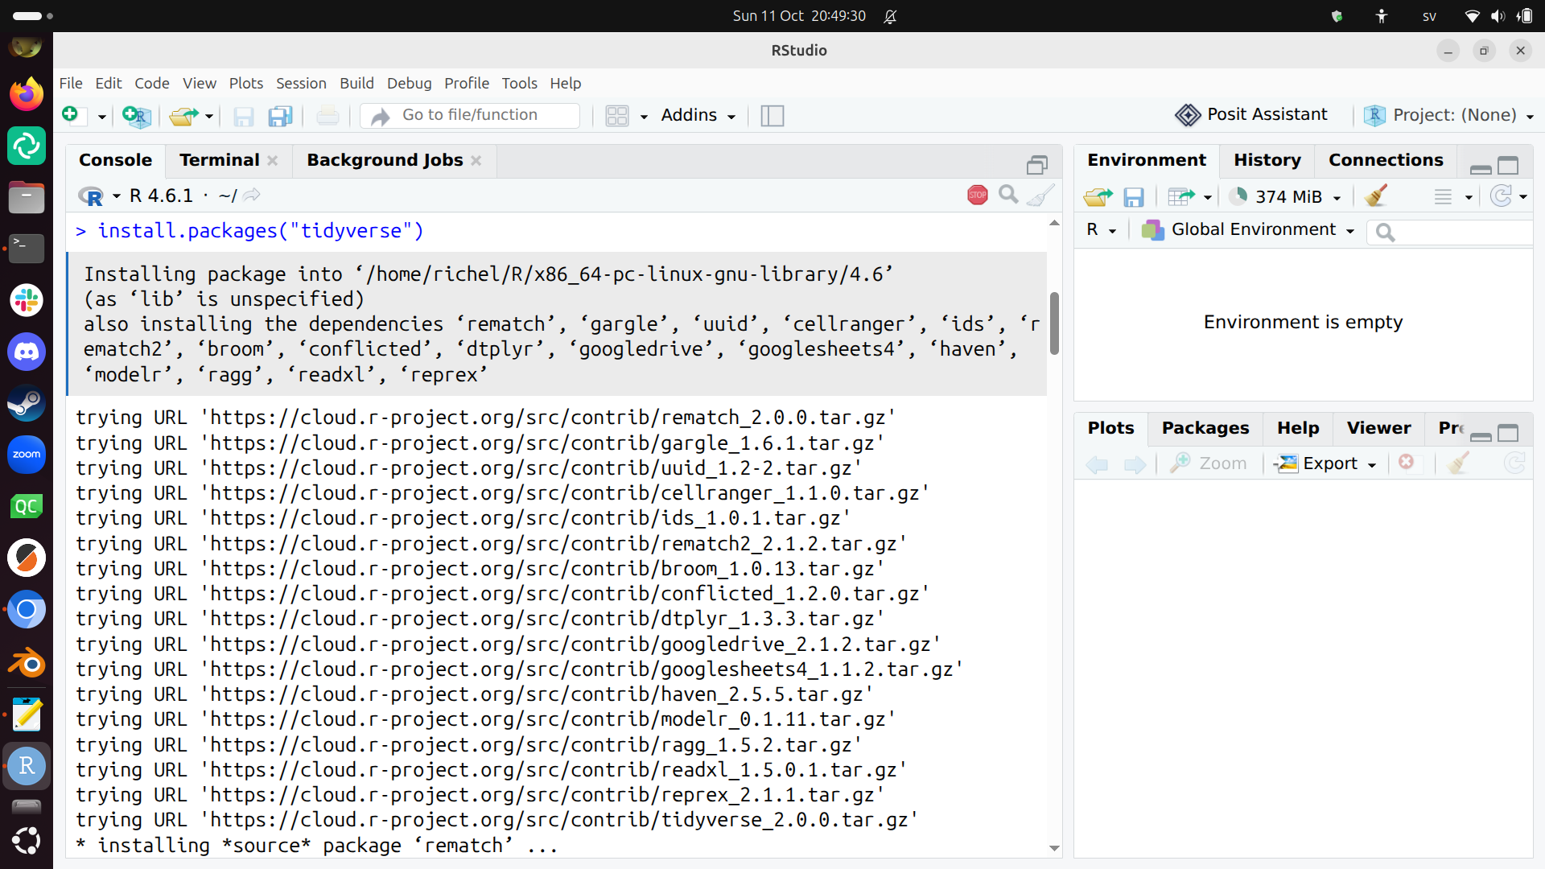Switch to the Packages tab
This screenshot has width=1545, height=869.
(x=1205, y=428)
